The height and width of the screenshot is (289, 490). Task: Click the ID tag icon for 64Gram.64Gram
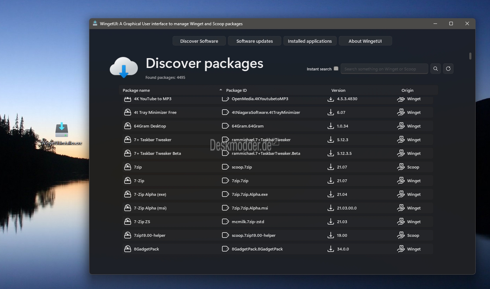[x=226, y=126]
